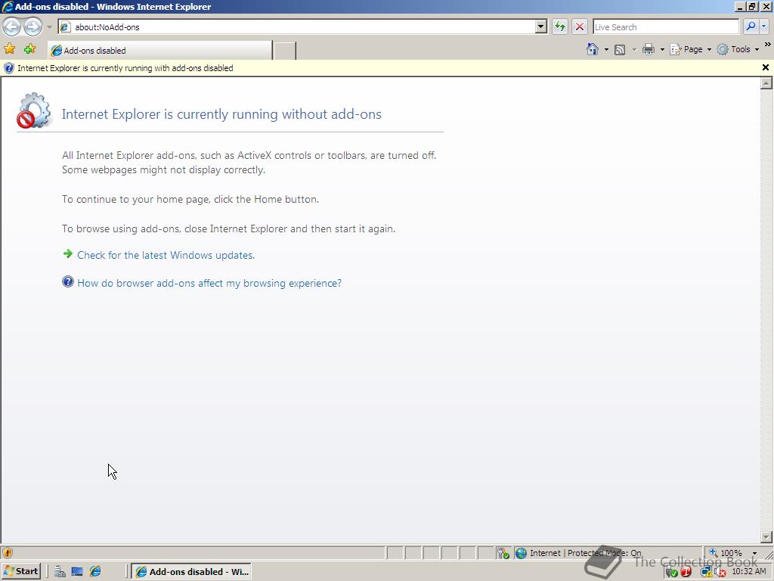Click the network warning tray icon
This screenshot has width=774, height=581.
pos(707,572)
